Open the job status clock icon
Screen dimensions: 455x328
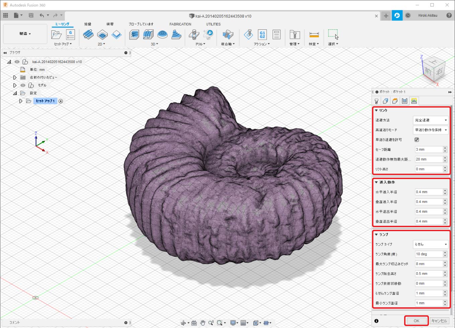(x=408, y=15)
